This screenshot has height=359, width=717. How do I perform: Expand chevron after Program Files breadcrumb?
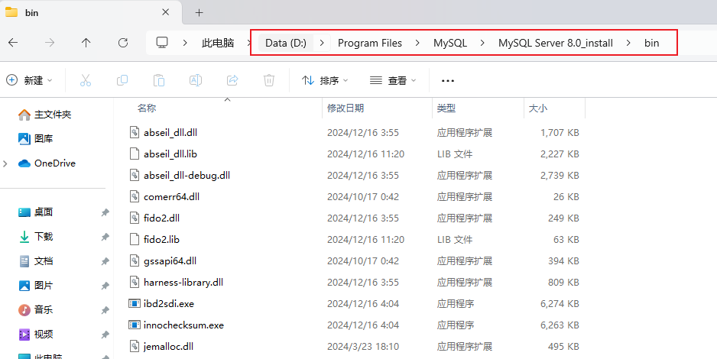(417, 43)
